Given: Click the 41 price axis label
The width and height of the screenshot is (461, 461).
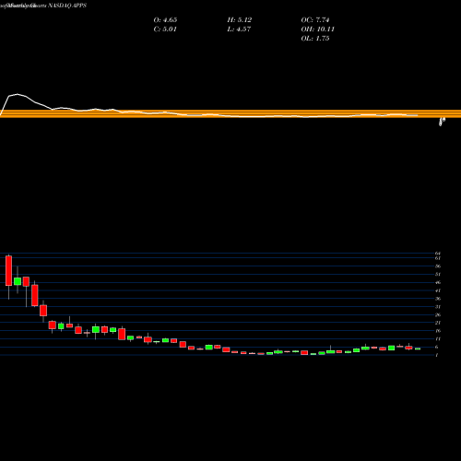Looking at the screenshot, I should tap(438, 290).
